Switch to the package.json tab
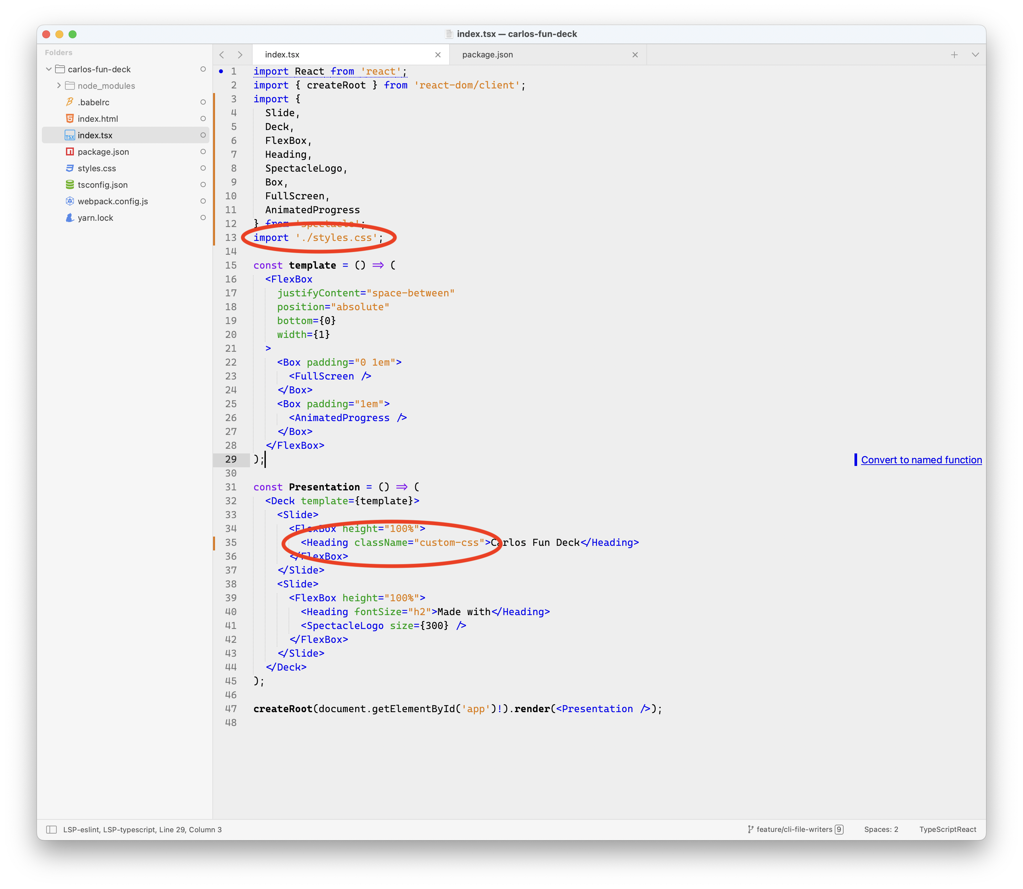 tap(487, 54)
